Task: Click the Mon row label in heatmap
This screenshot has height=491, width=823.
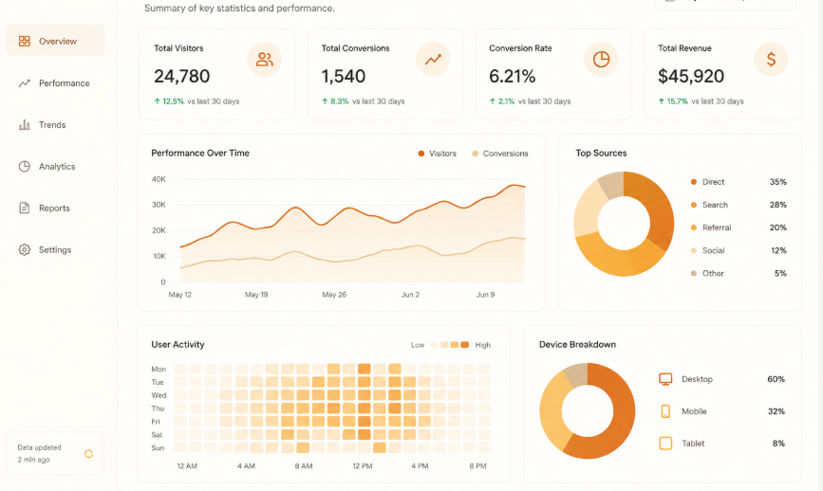Action: click(159, 369)
